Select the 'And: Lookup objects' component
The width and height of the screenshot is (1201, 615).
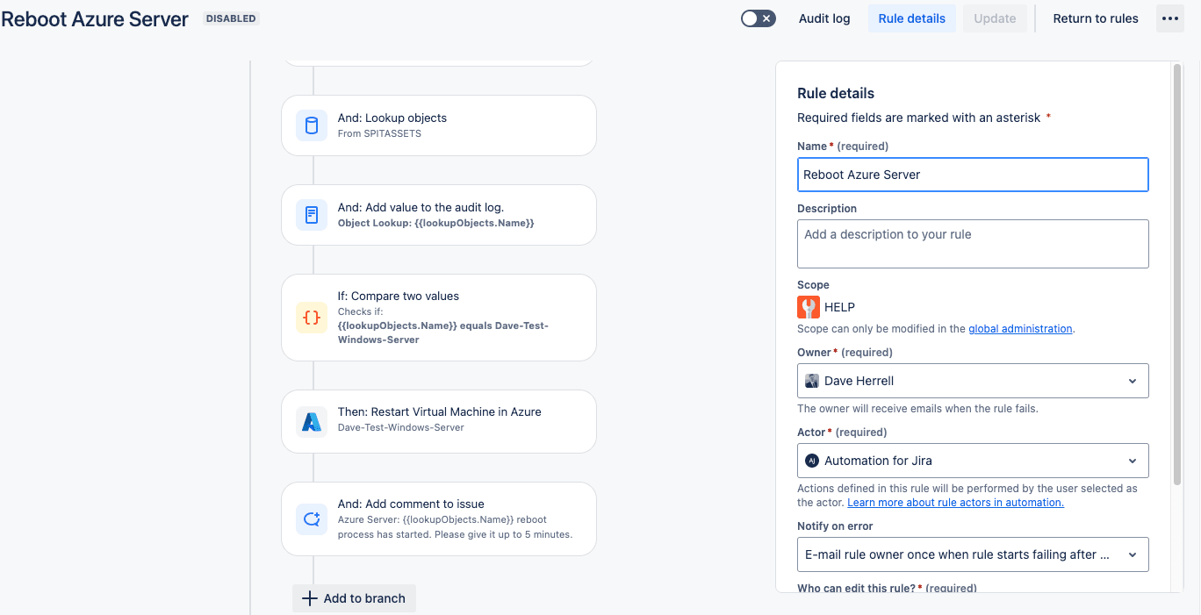pyautogui.click(x=439, y=125)
